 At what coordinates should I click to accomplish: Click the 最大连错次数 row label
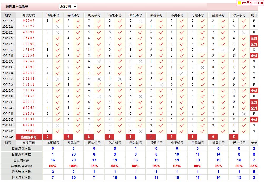coord(21,172)
